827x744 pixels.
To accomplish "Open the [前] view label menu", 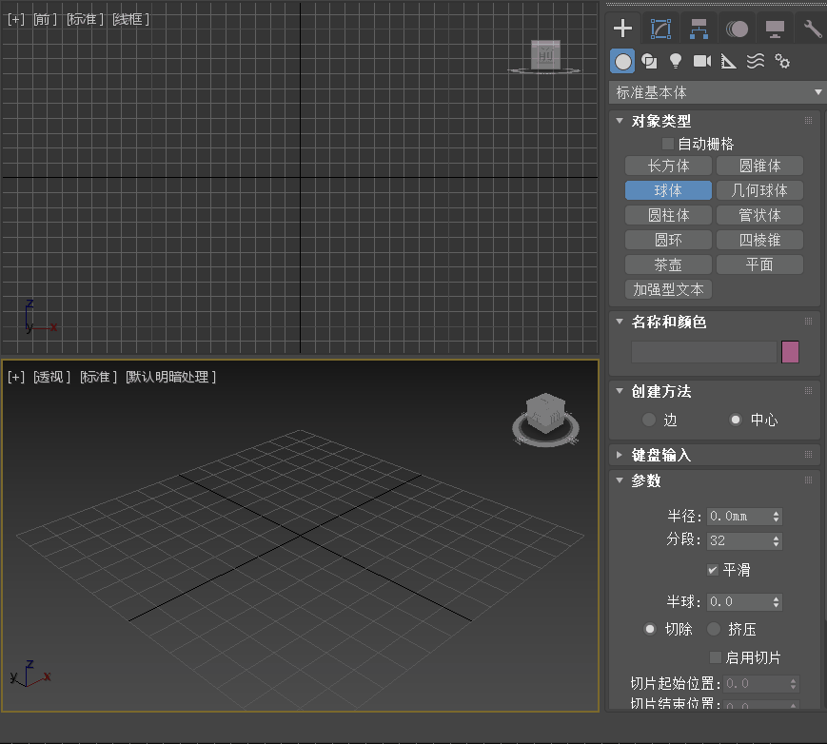I will coord(45,20).
